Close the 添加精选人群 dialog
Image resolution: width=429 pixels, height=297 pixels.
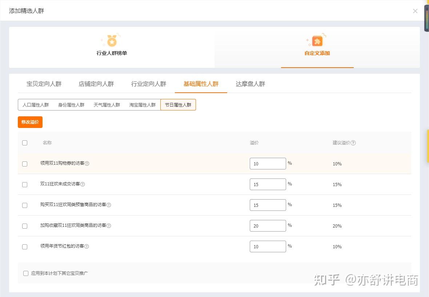pos(415,11)
